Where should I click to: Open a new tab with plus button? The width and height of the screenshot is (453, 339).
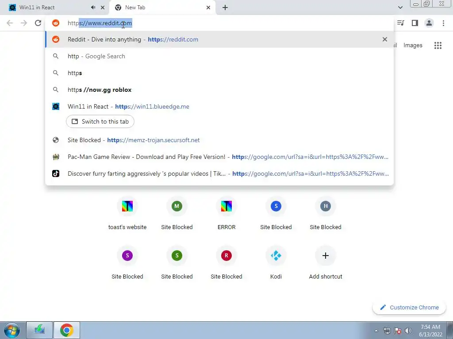(x=225, y=8)
